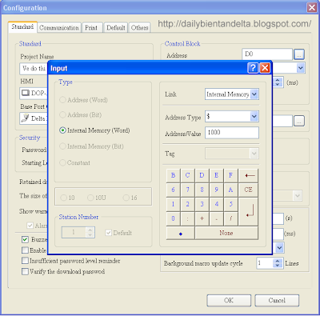Screen dimensions: 320x316
Task: Select Constant radio button
Action: coord(62,162)
